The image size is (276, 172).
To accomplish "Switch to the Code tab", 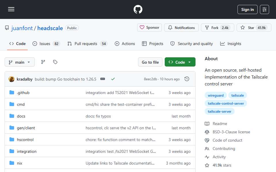I will point(18,44).
